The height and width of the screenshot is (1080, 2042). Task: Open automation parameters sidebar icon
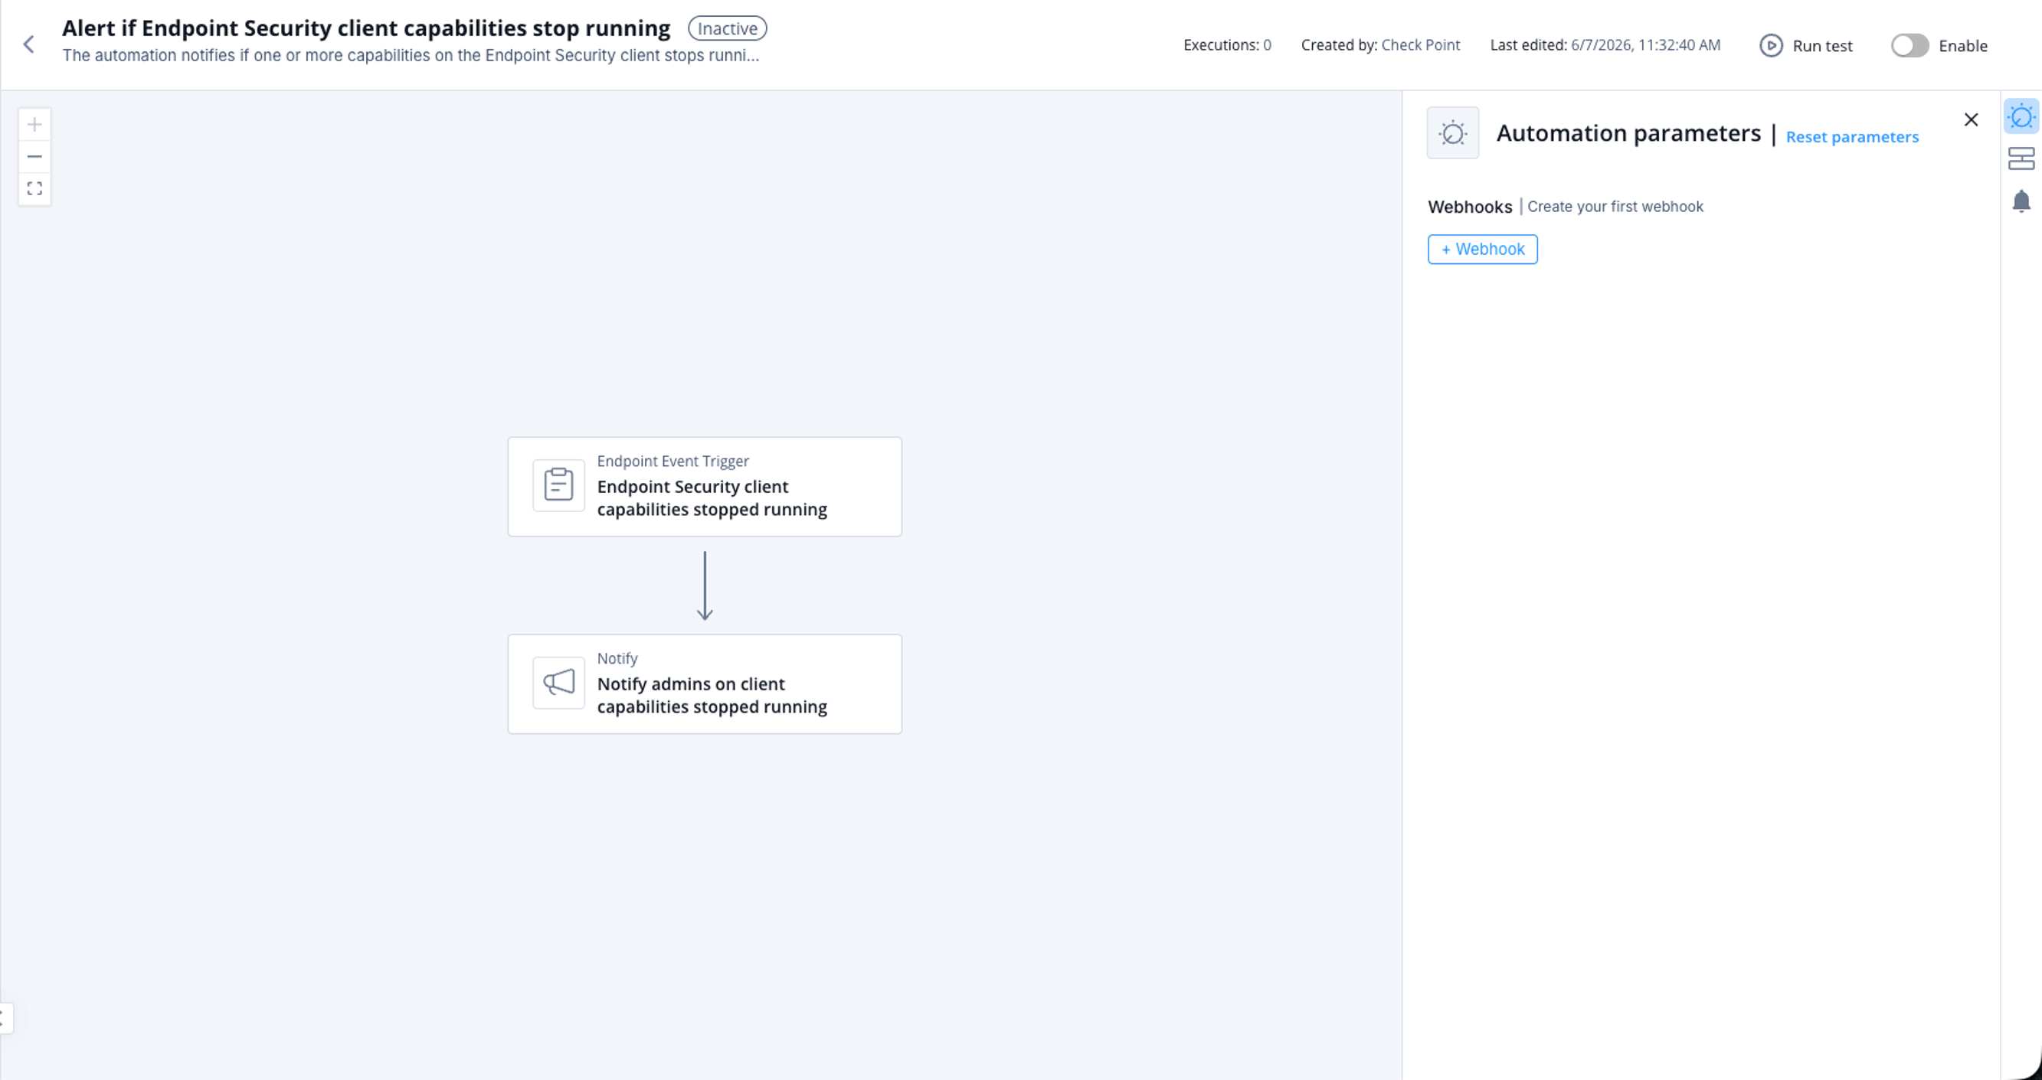coord(2021,117)
